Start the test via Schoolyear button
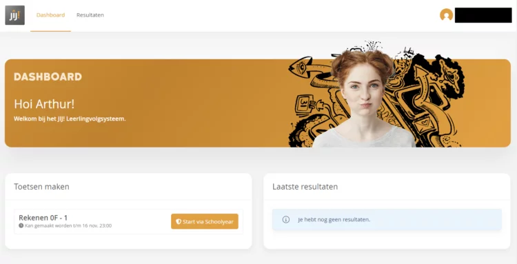This screenshot has width=517, height=264. [205, 221]
